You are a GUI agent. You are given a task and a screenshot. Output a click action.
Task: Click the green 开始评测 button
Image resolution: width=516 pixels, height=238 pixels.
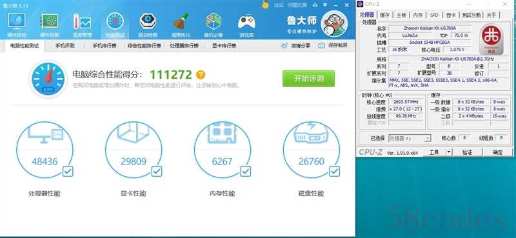(308, 78)
